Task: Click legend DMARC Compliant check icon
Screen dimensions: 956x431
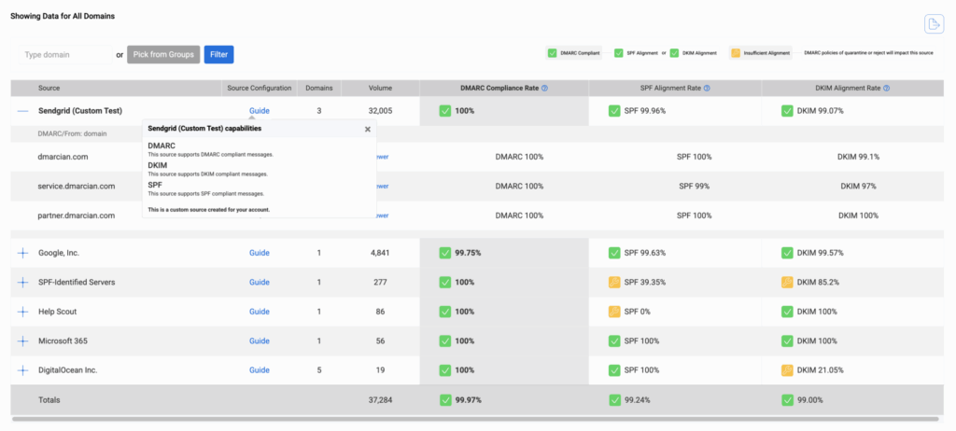Action: [553, 53]
